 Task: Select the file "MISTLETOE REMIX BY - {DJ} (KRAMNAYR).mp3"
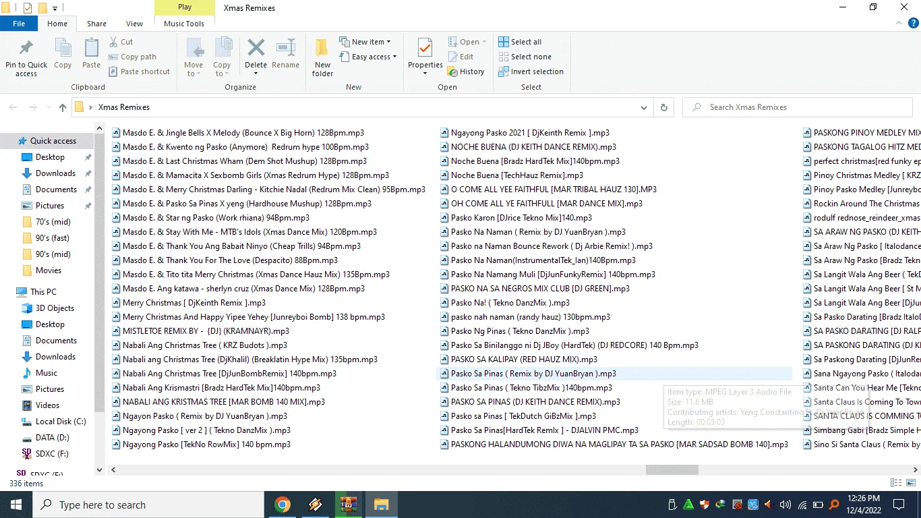[200, 331]
